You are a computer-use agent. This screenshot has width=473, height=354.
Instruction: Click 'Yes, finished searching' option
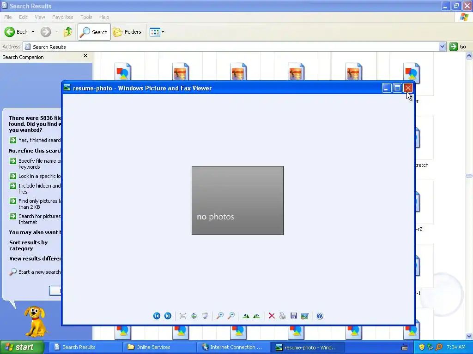tap(35, 140)
